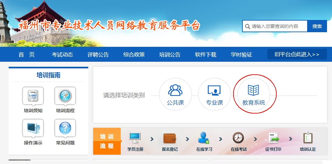Click the 报名登记 wallet icon

(169, 138)
